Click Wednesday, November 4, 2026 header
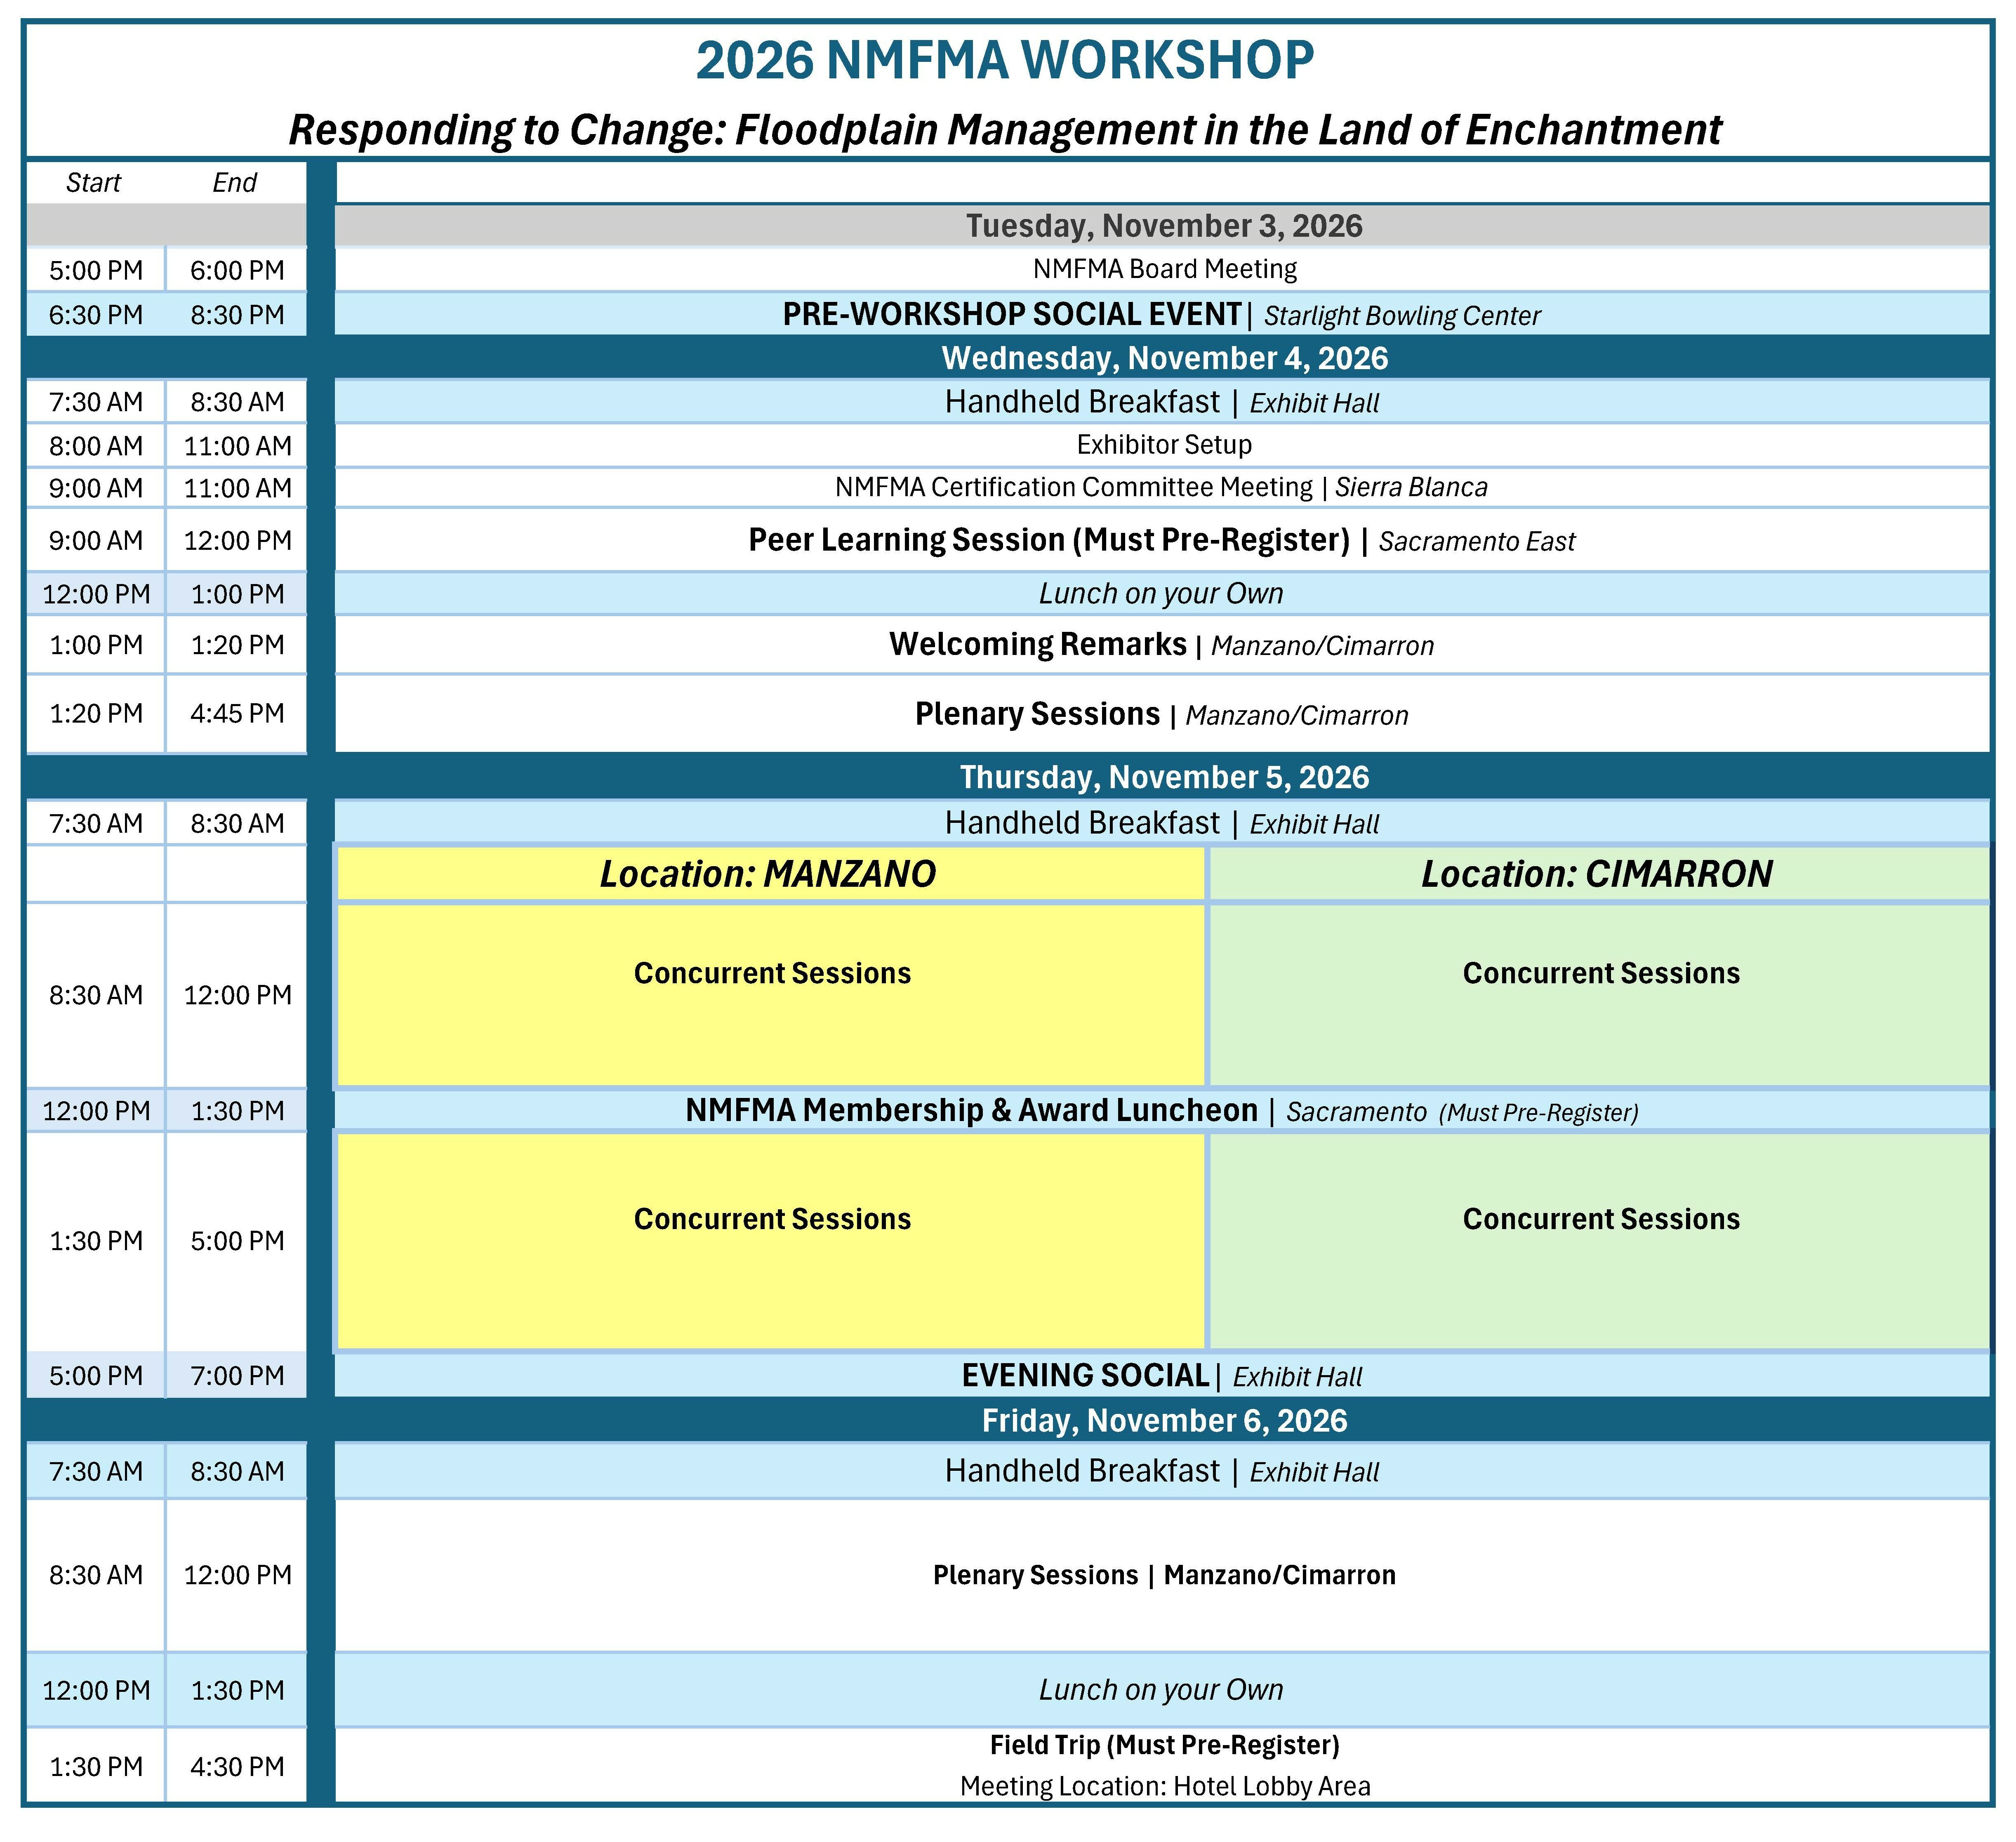 (1163, 358)
